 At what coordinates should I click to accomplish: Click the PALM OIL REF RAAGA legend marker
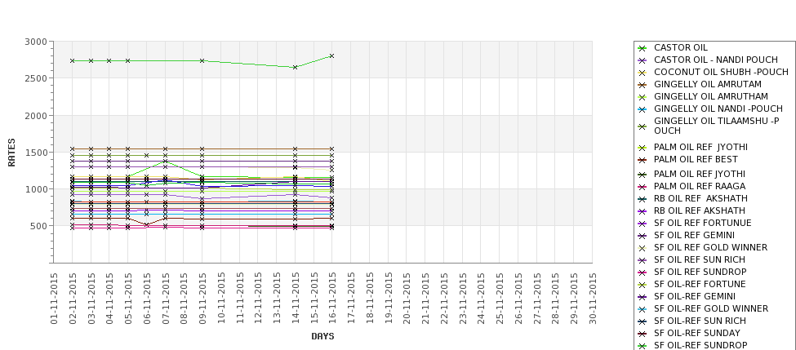coord(643,187)
